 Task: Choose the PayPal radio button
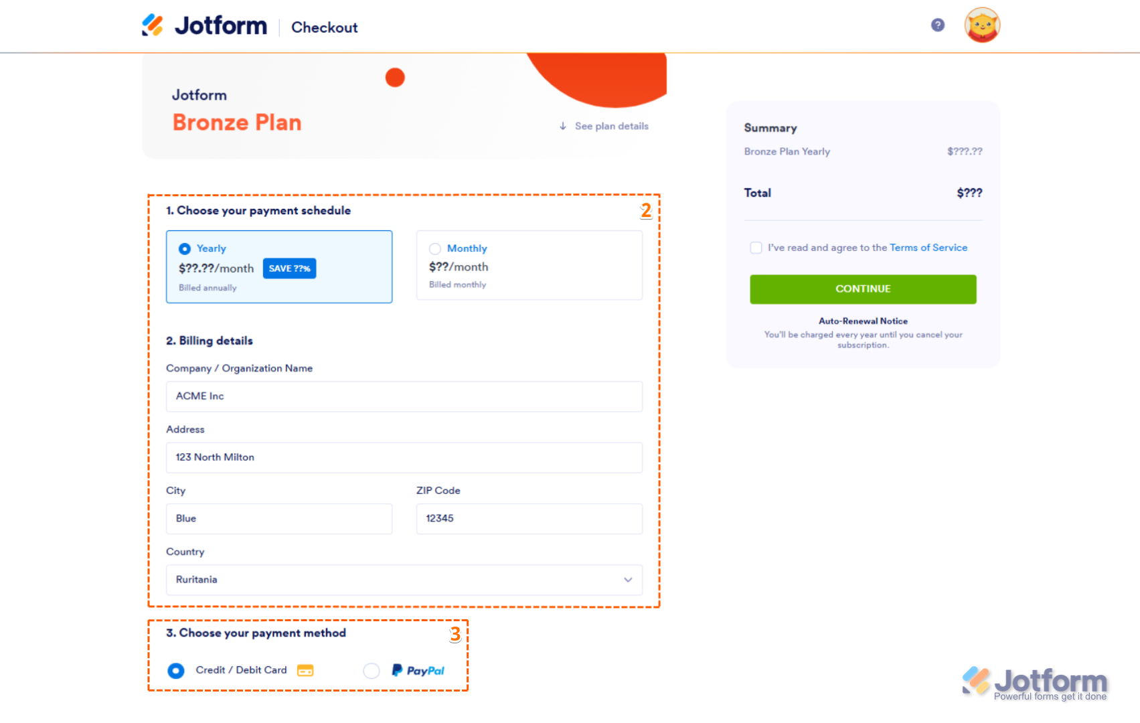click(x=372, y=670)
